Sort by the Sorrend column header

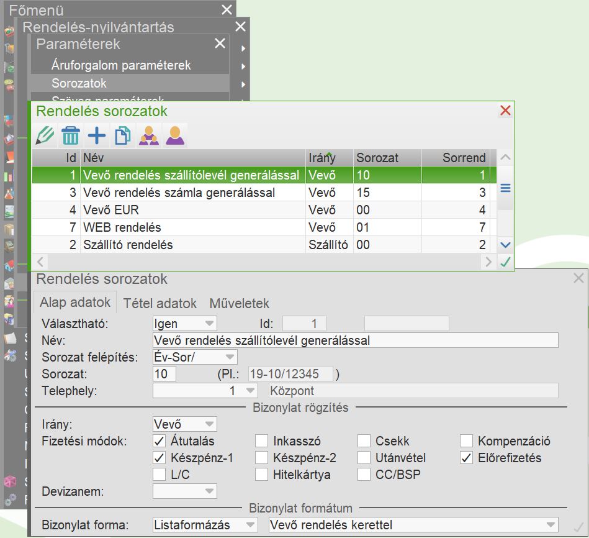pos(456,158)
